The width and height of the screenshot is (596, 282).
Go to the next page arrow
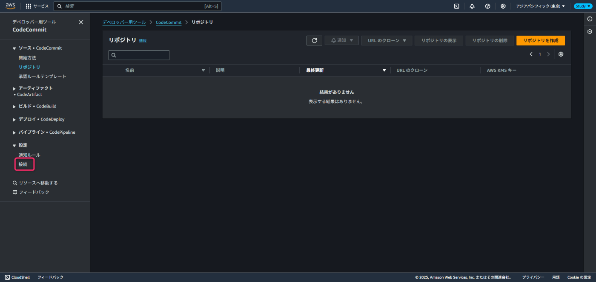coord(548,54)
